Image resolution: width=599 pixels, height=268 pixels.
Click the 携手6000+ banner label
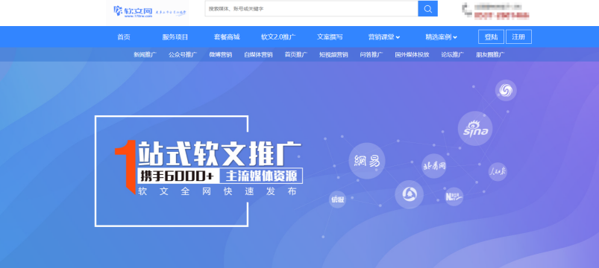click(x=179, y=176)
